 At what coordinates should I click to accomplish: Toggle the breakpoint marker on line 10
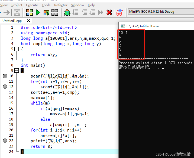5,76
